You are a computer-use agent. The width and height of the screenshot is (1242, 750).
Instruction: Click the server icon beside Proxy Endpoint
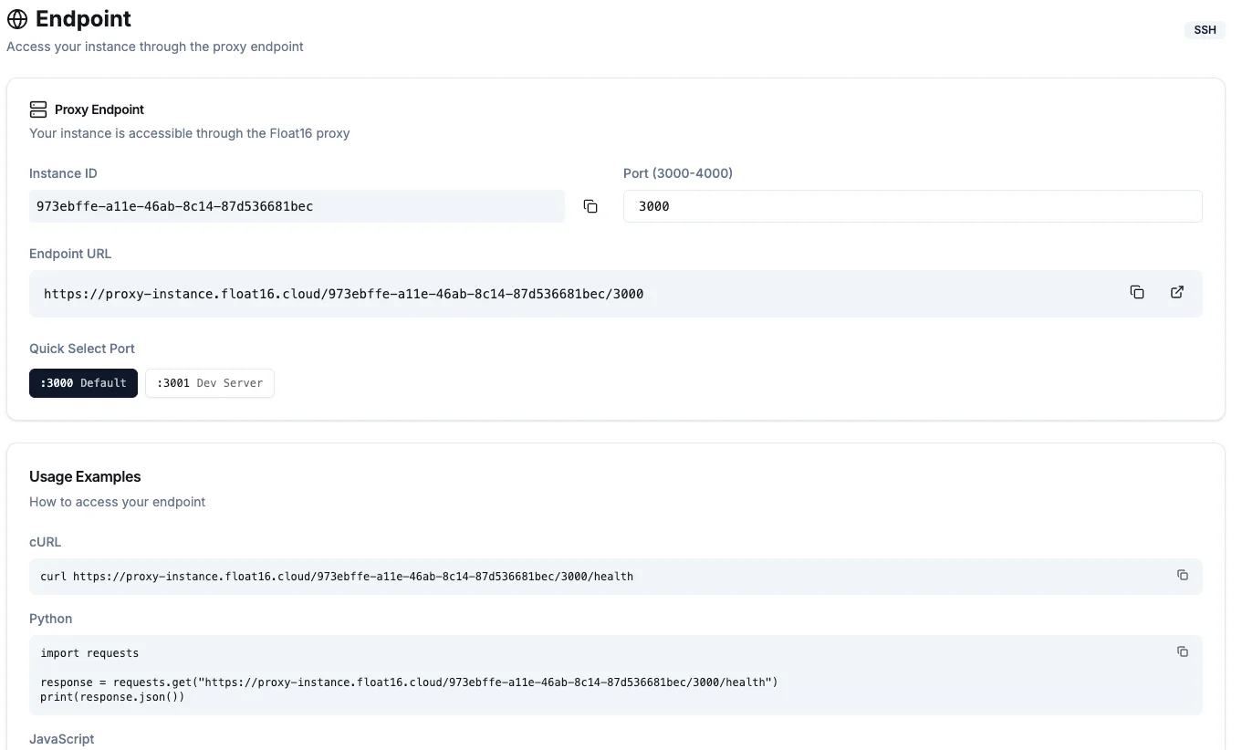[x=38, y=109]
